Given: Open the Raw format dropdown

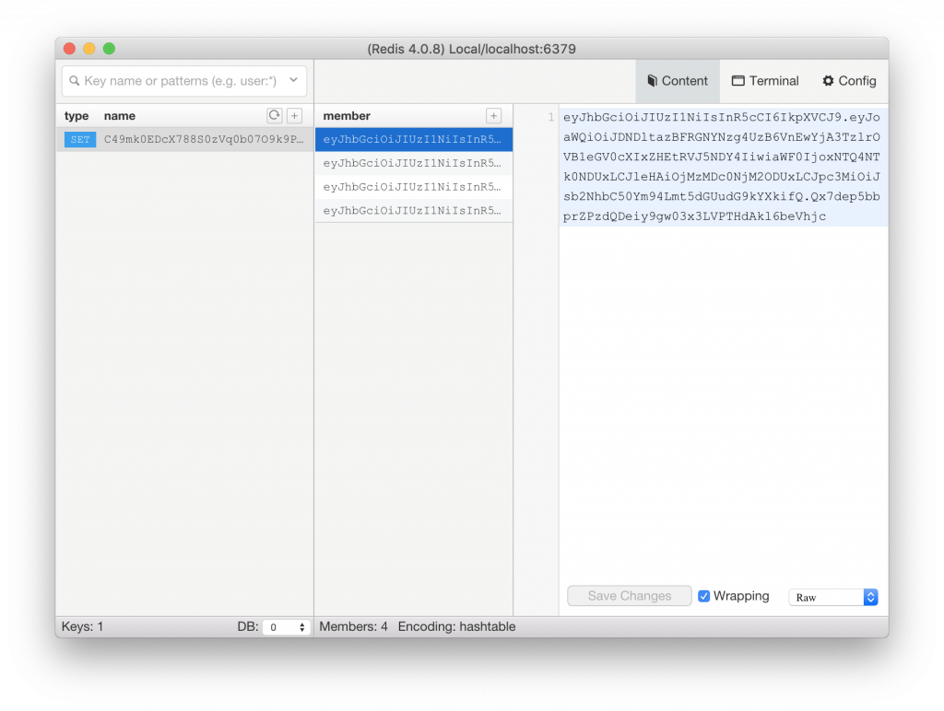Looking at the screenshot, I should [x=833, y=597].
